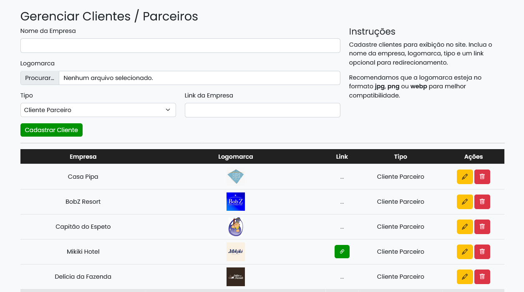Open the Mikiki Hotel green link button
This screenshot has height=292, width=524.
click(342, 252)
